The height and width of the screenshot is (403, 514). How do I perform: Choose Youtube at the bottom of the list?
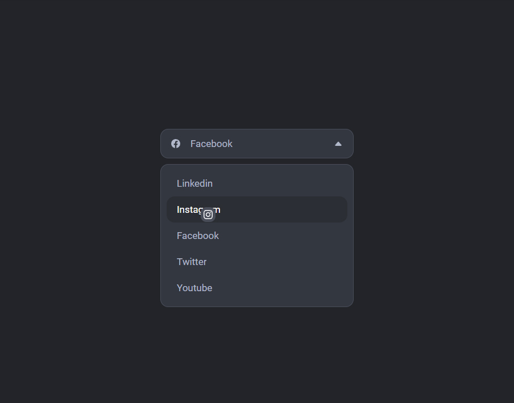coord(257,288)
